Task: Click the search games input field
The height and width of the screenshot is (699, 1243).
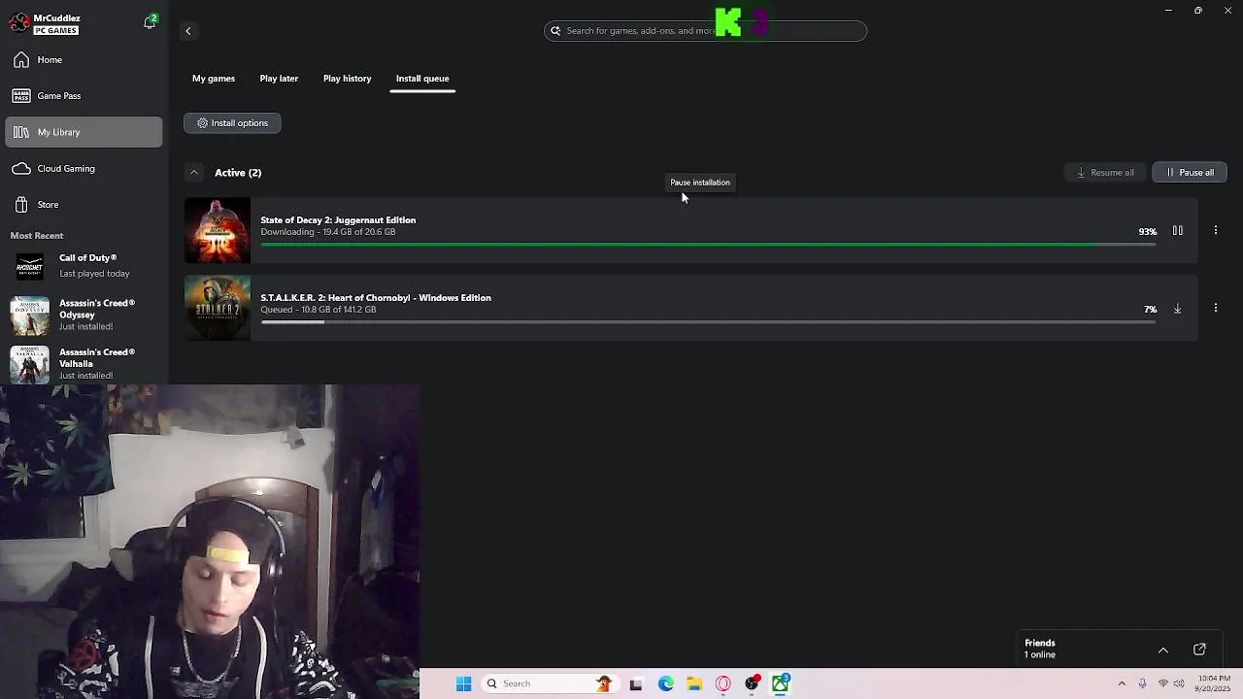Action: coord(705,31)
